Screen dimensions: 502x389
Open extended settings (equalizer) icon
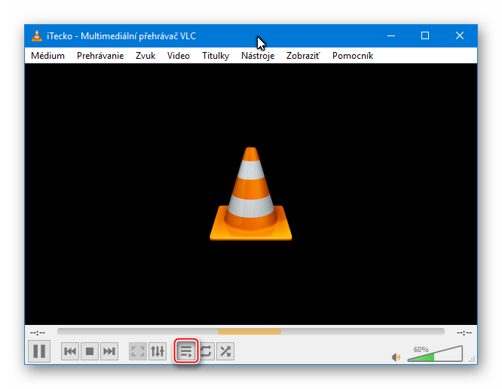pos(158,351)
